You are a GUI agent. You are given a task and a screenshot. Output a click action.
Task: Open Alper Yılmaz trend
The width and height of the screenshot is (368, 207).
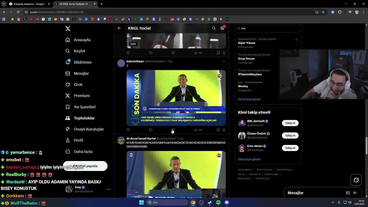(x=247, y=43)
